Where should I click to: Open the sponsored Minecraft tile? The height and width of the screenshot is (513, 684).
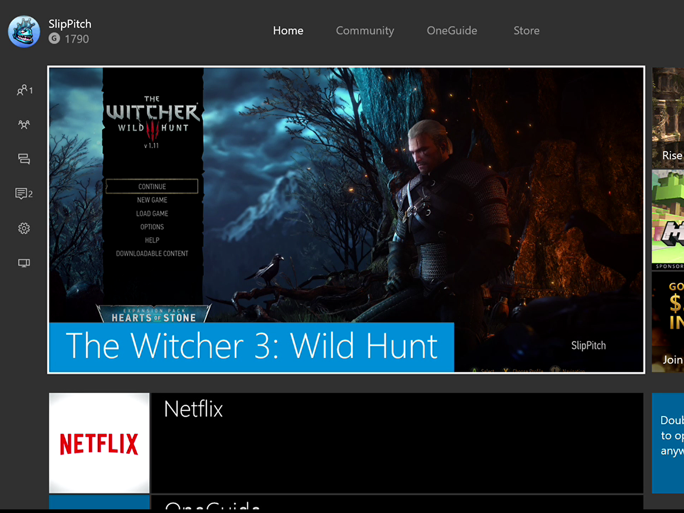668,220
